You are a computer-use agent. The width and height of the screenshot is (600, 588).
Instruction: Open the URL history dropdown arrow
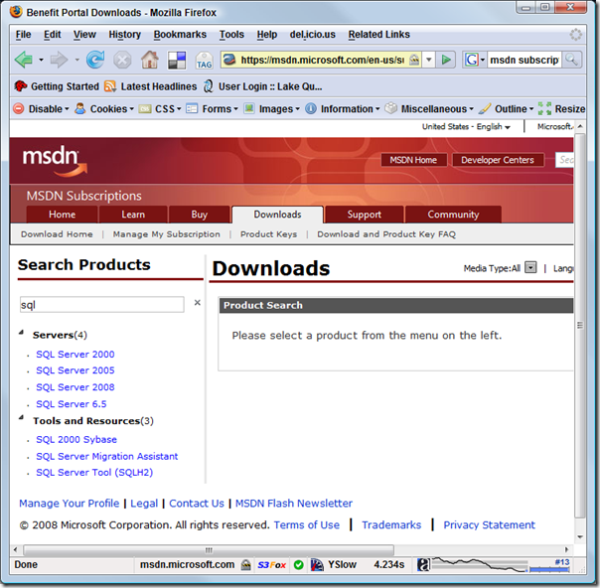coord(429,60)
